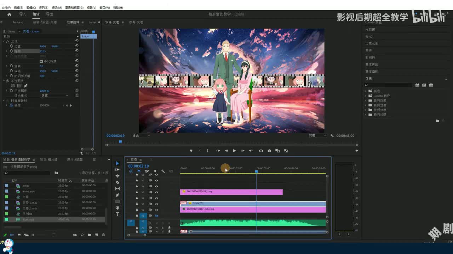Mute audio track A2 with M button
Image resolution: width=453 pixels, height=254 pixels.
tap(156, 228)
